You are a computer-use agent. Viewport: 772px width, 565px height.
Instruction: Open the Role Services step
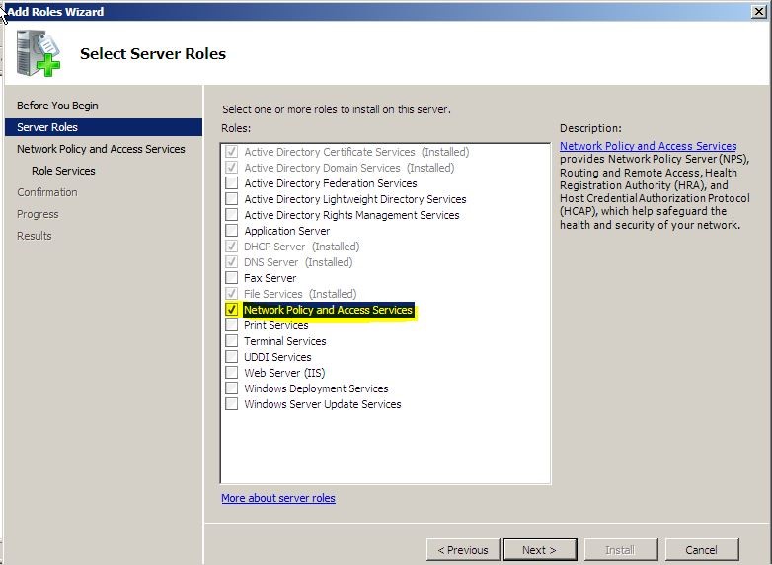click(x=63, y=171)
